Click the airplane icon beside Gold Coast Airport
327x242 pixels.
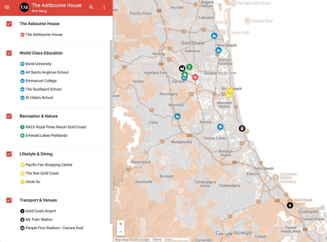(x=22, y=211)
